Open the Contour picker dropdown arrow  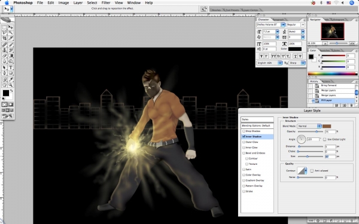pyautogui.click(x=305, y=170)
